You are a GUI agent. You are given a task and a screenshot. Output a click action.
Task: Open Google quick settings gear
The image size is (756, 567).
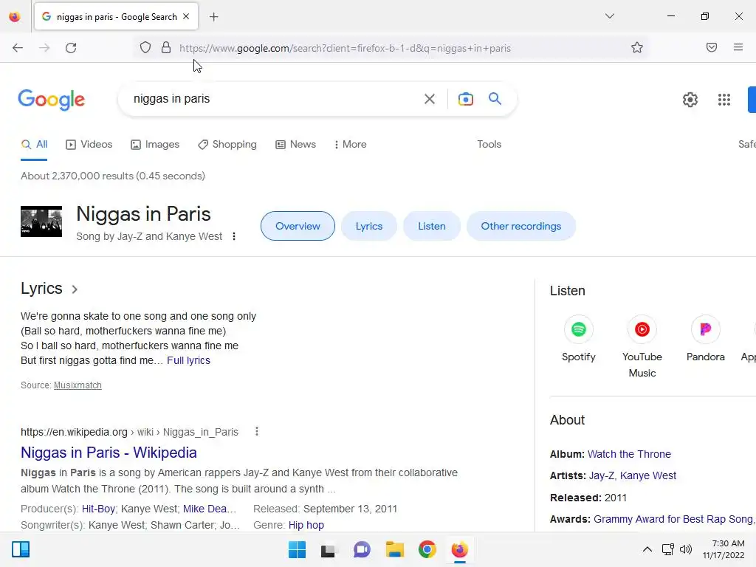(x=690, y=100)
